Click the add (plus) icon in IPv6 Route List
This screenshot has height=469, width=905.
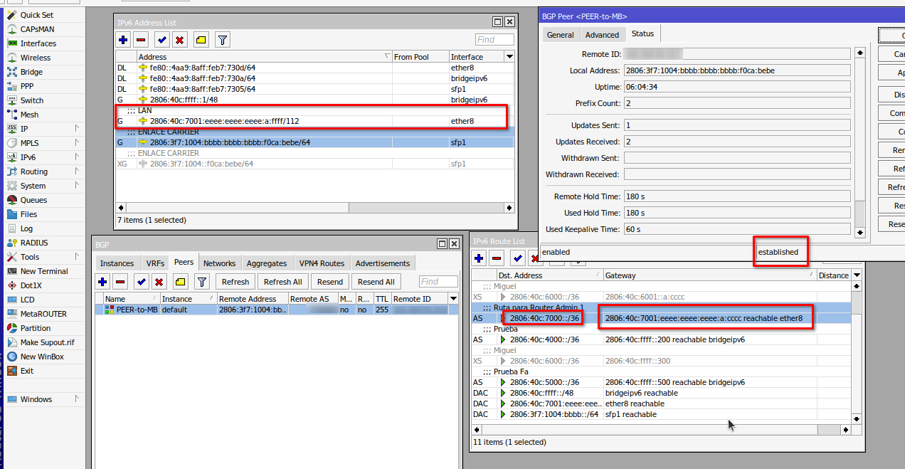point(480,258)
